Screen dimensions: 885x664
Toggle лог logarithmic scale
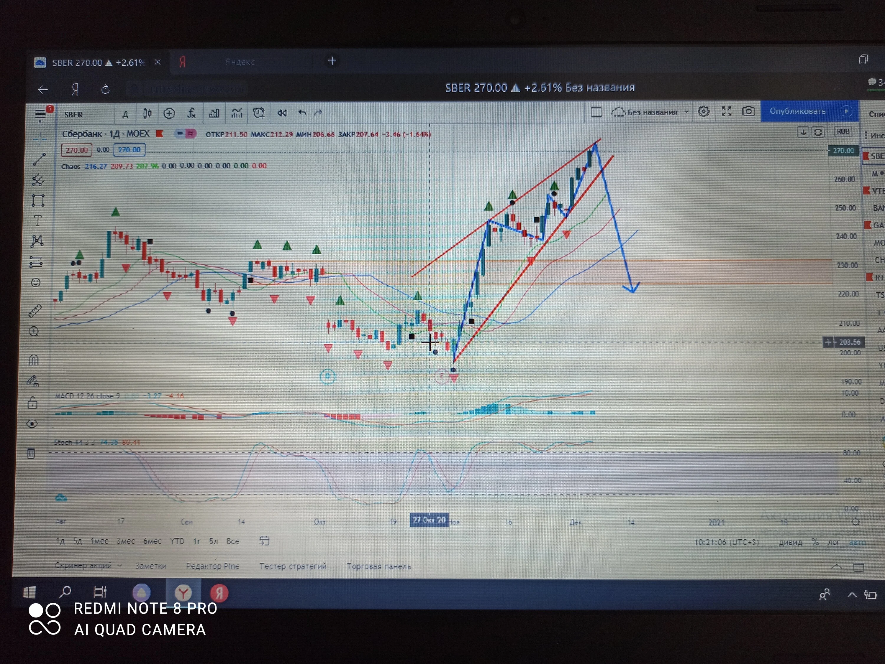coord(834,542)
